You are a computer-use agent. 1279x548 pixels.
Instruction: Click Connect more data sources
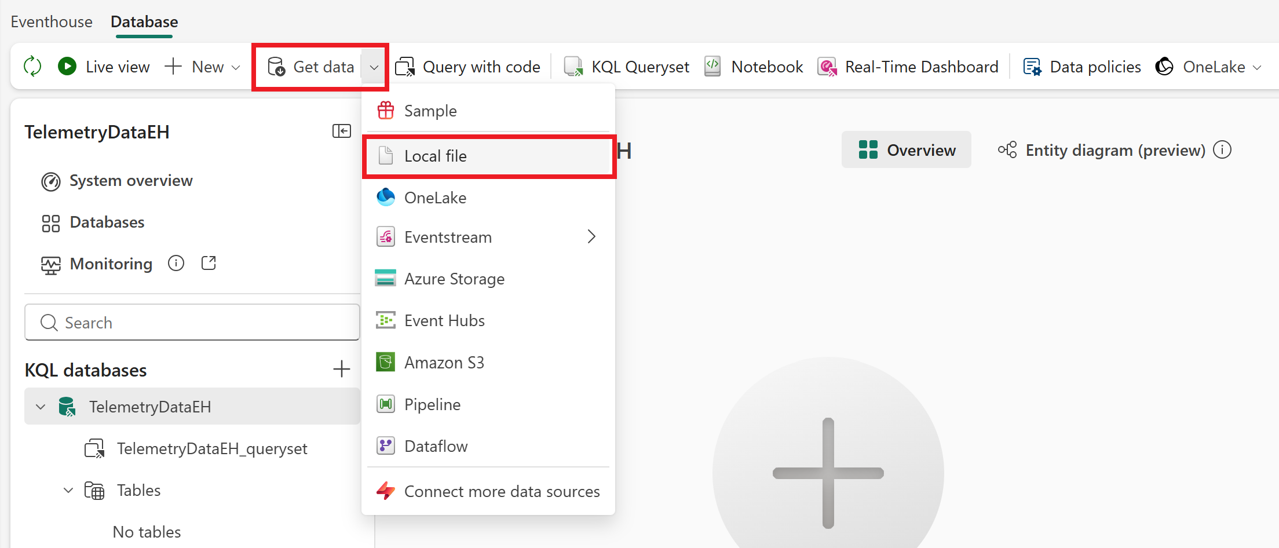[x=488, y=491]
